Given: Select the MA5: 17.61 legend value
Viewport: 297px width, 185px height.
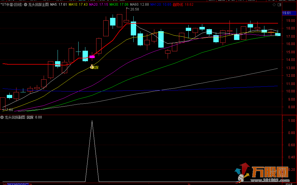Looking at the screenshot, I should point(58,5).
